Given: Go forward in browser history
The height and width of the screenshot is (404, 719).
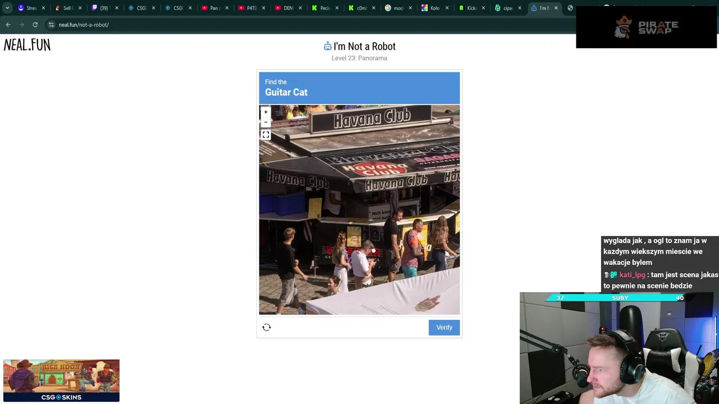Looking at the screenshot, I should tap(21, 25).
